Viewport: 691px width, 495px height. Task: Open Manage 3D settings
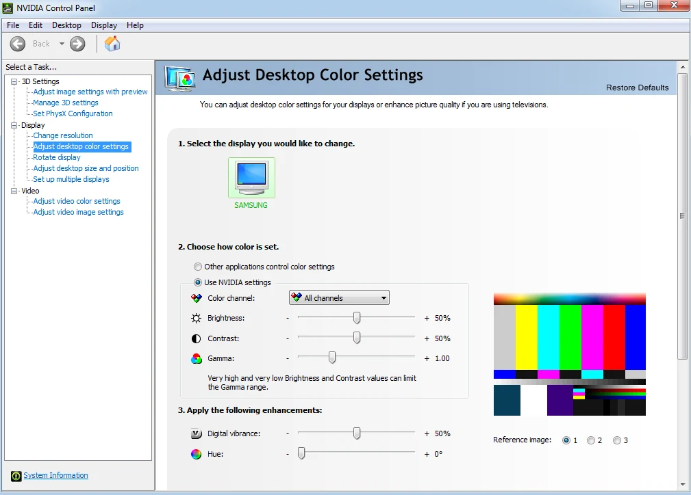66,103
